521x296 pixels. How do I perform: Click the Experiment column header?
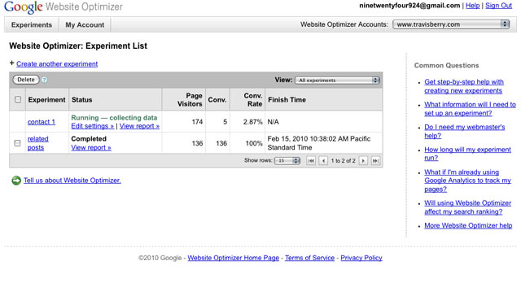pos(46,99)
